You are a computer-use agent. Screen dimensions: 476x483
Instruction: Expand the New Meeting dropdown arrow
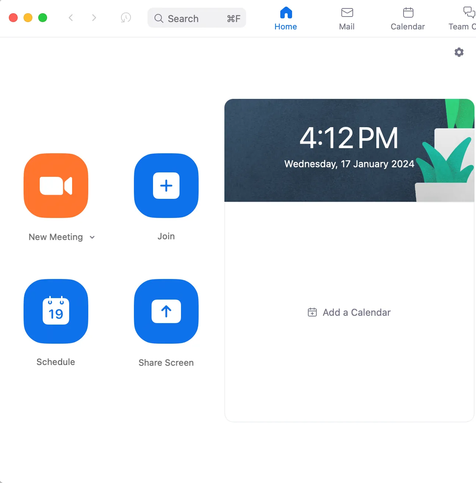[92, 237]
